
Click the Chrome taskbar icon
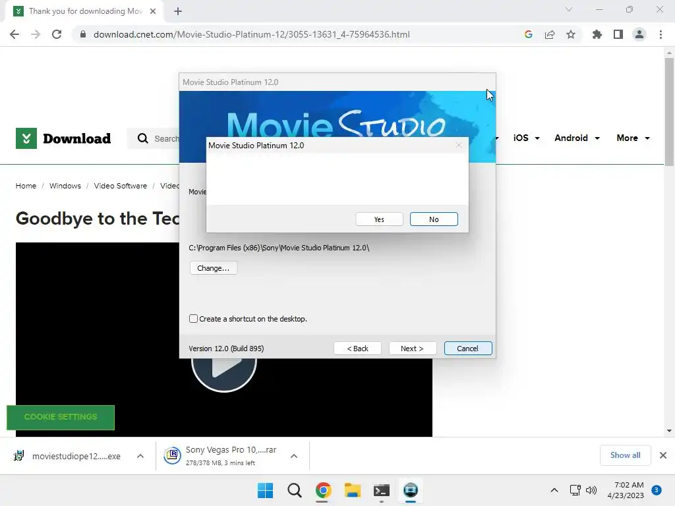[x=323, y=490]
